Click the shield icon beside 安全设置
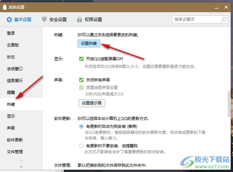The height and width of the screenshot is (172, 233). click(x=44, y=19)
